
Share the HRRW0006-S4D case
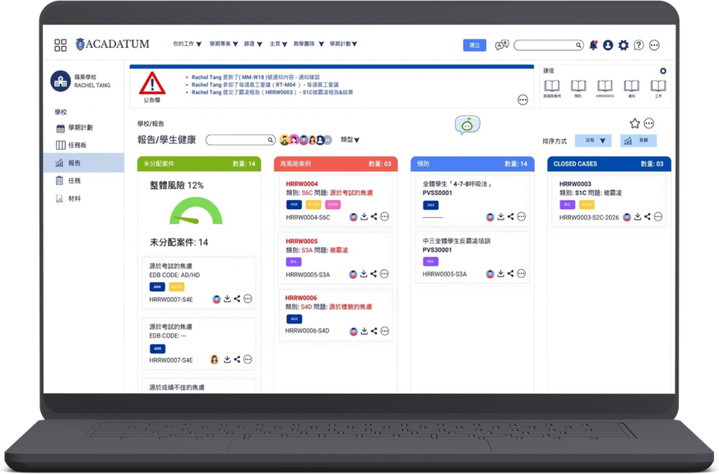tap(374, 331)
